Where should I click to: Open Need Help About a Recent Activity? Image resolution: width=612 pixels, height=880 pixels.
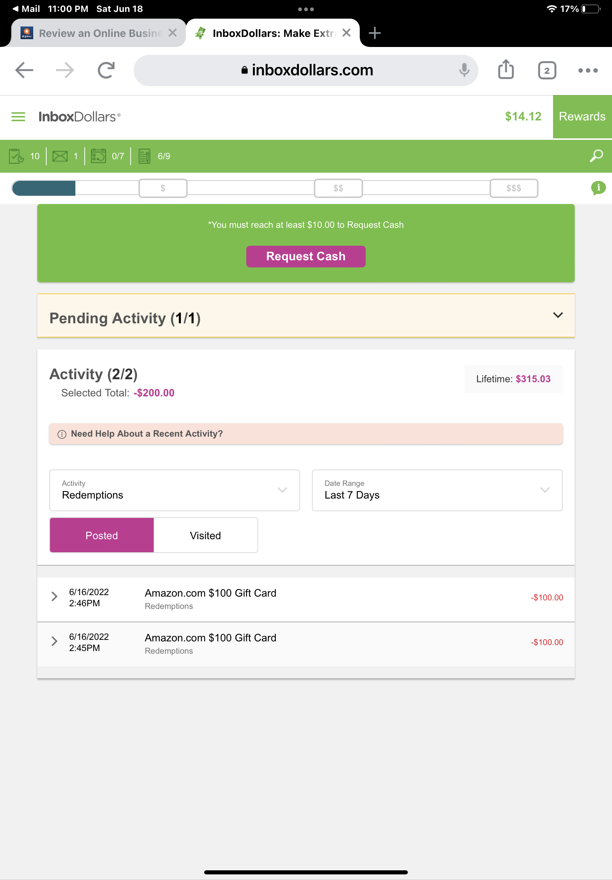(147, 434)
